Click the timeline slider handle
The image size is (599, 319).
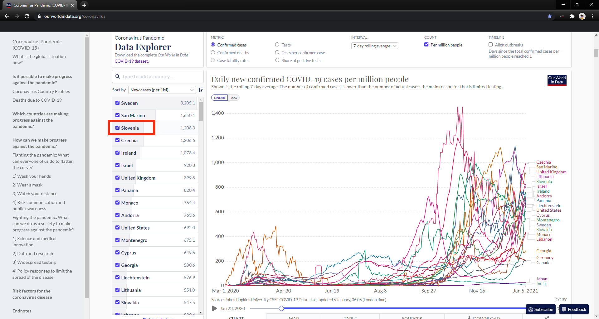click(x=281, y=308)
